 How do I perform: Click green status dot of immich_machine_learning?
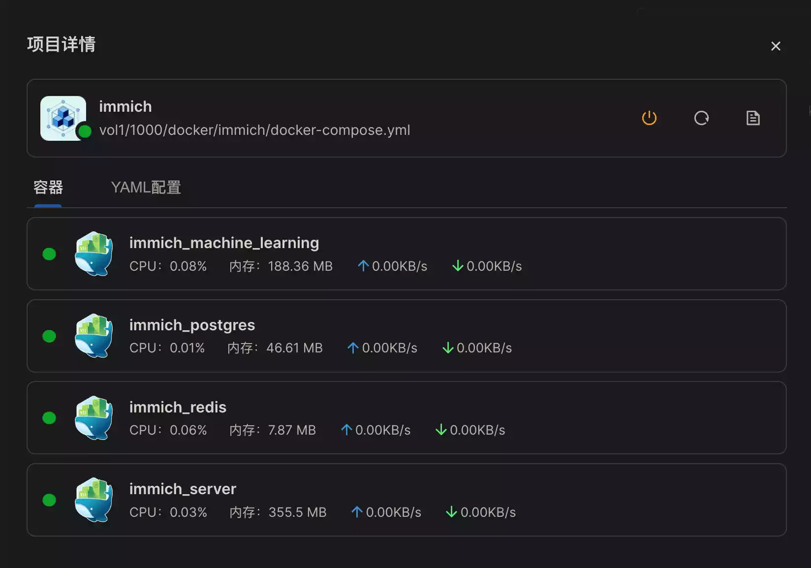coord(49,254)
